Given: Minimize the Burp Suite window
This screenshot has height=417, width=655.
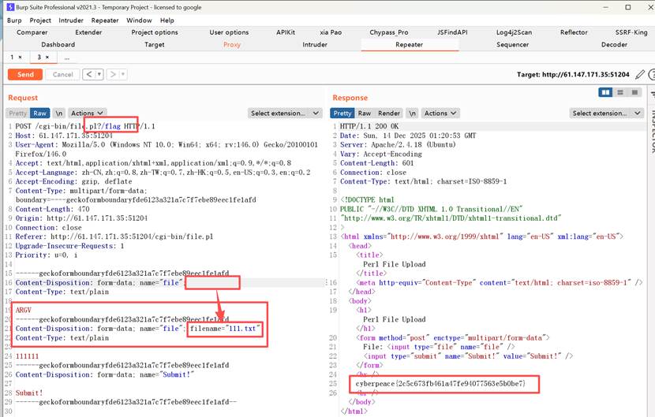Looking at the screenshot, I should (x=606, y=7).
